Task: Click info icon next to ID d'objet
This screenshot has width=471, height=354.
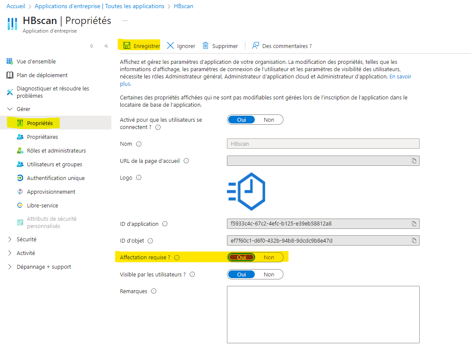Action: point(150,240)
